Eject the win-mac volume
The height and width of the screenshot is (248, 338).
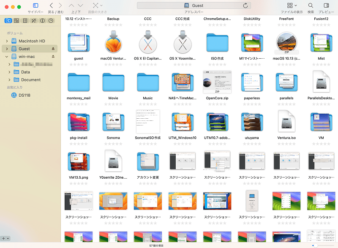coord(53,57)
